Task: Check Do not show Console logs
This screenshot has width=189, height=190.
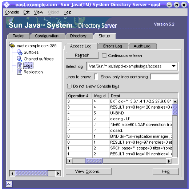Action: point(69,86)
